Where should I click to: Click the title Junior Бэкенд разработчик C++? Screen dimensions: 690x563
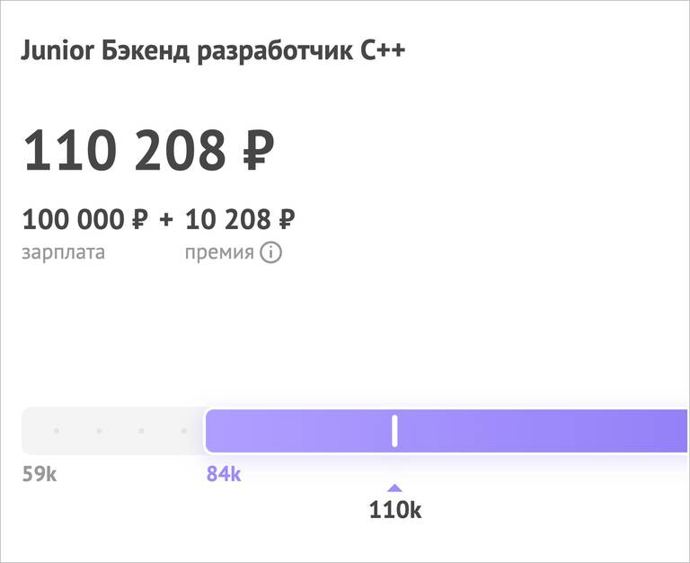[213, 51]
